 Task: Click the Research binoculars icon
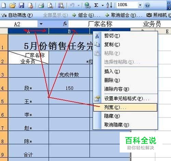(61, 5)
